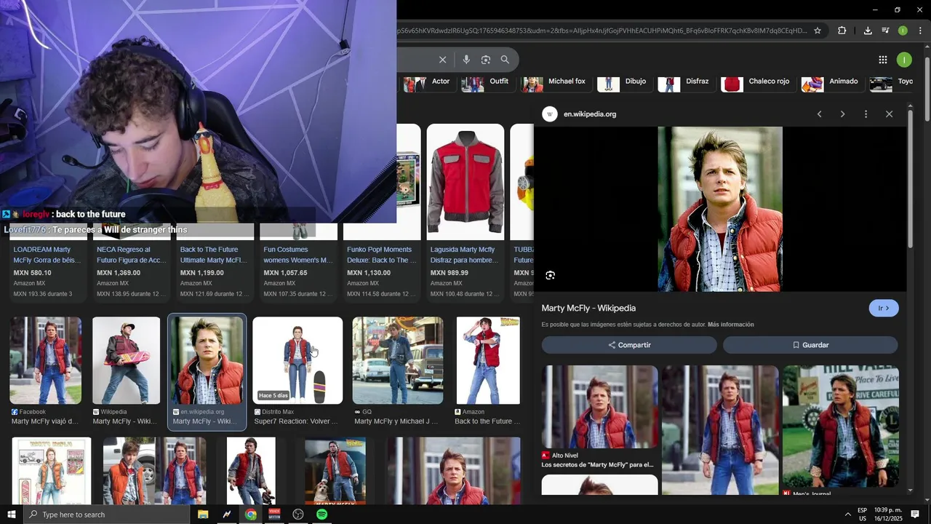
Task: Click the Ir button to visit Wikipedia
Action: point(884,308)
